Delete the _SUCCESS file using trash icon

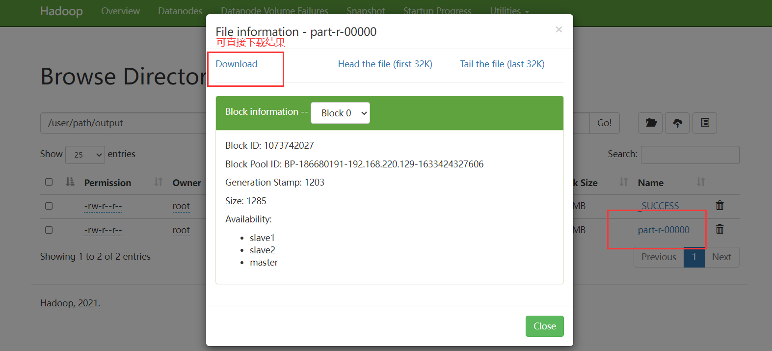click(x=719, y=206)
